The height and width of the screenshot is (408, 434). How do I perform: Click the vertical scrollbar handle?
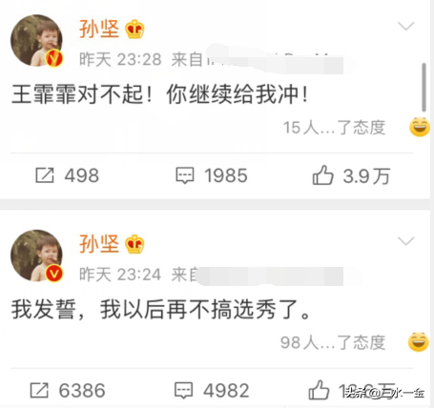click(x=424, y=88)
